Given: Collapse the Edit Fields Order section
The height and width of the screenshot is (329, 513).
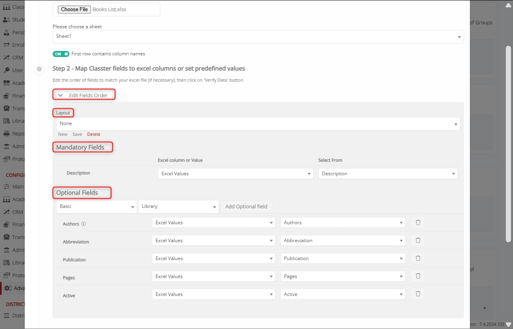Looking at the screenshot, I should point(61,95).
